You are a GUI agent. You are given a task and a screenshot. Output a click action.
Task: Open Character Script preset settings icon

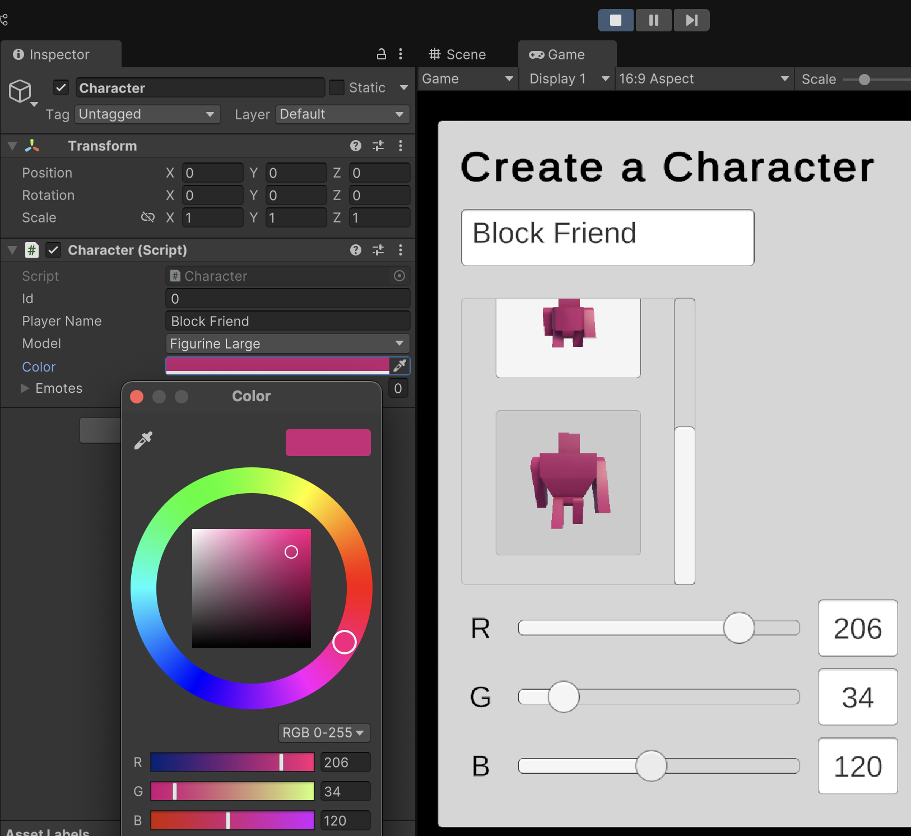pyautogui.click(x=378, y=250)
